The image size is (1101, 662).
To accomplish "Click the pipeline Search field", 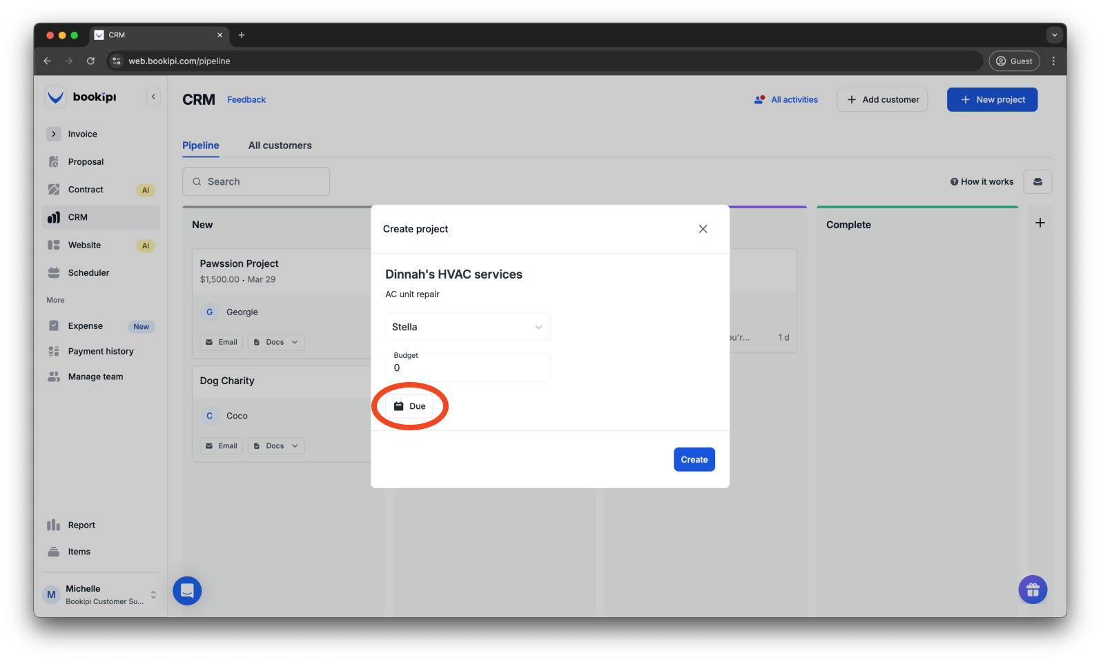I will [256, 181].
